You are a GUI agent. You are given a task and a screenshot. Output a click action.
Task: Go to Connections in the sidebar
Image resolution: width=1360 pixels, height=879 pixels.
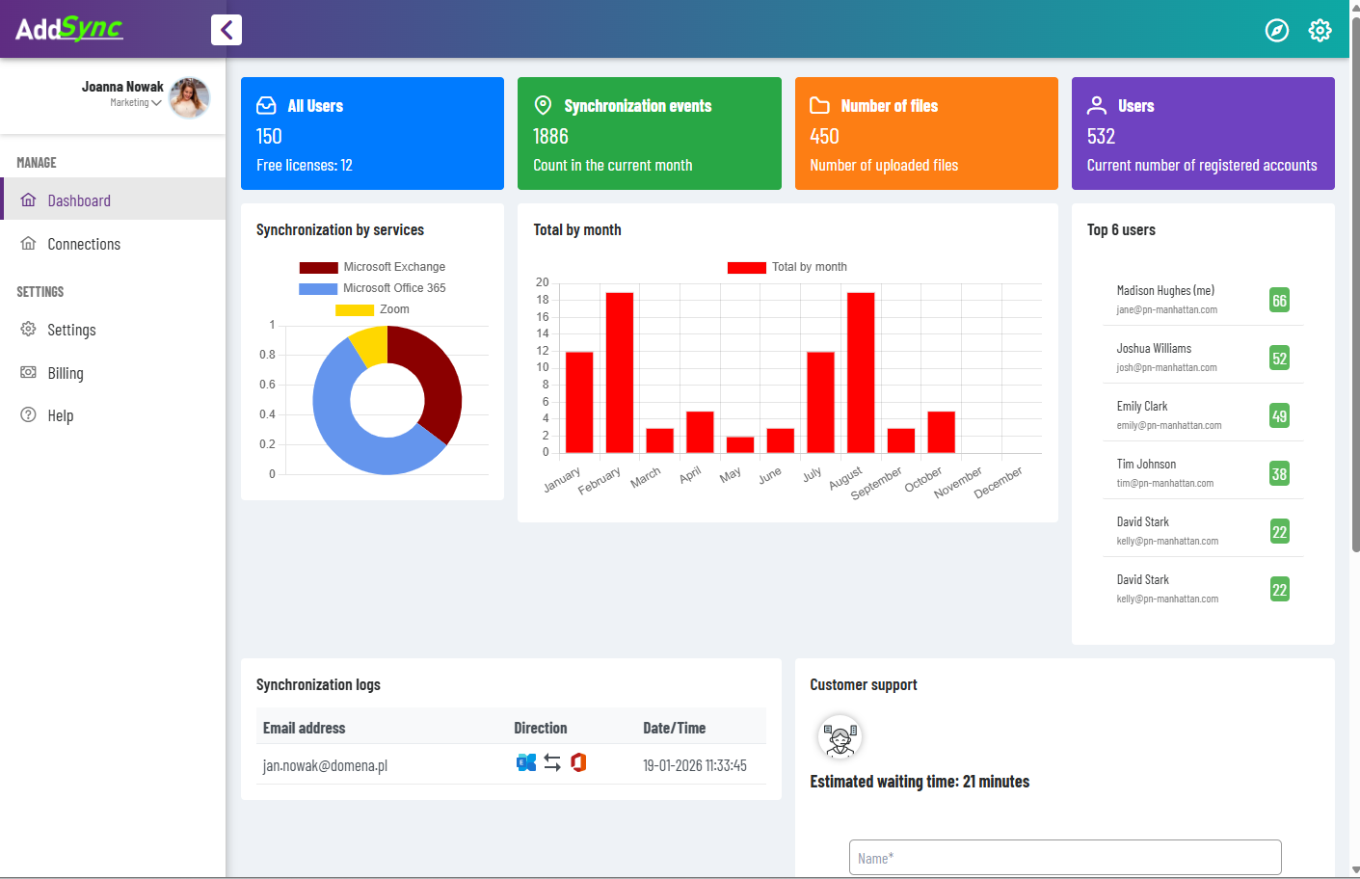coord(84,244)
